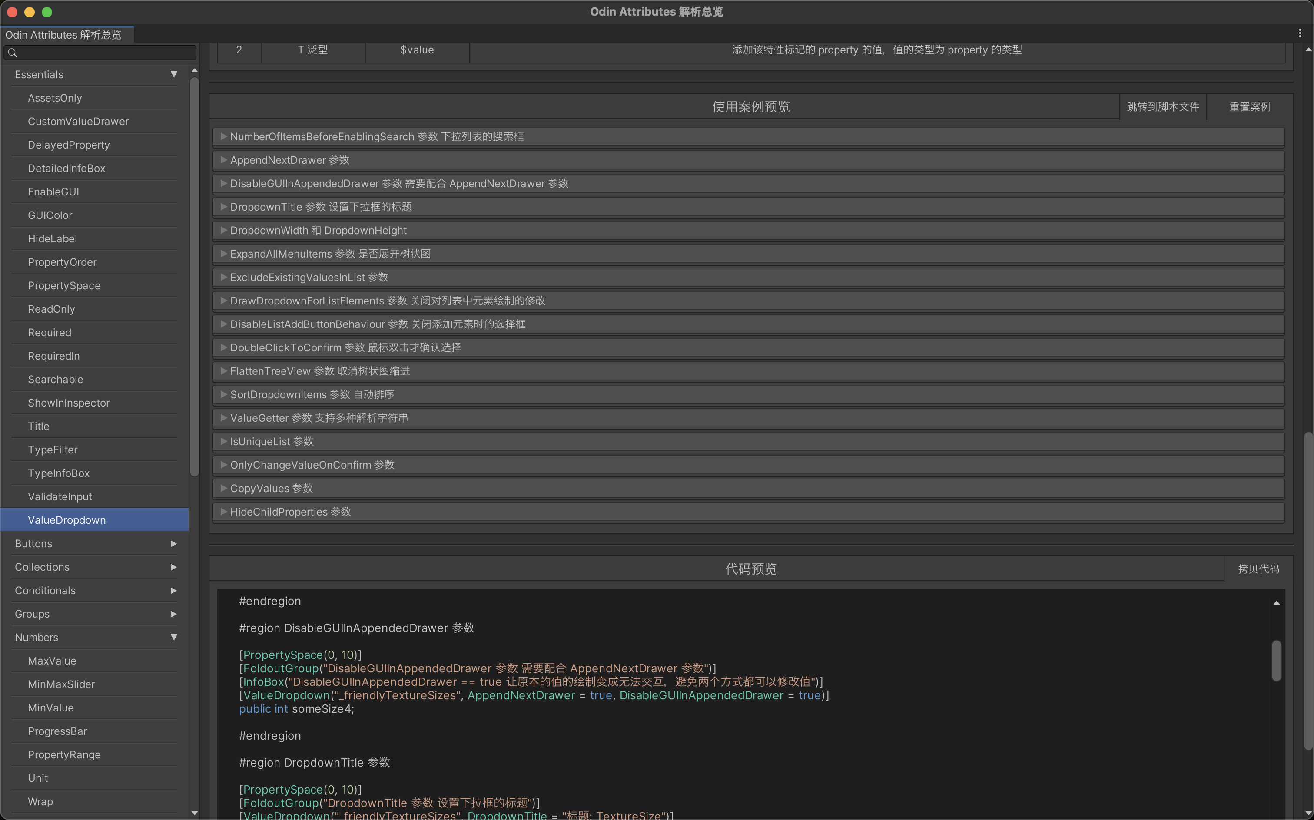1314x820 pixels.
Task: Open the window kebab menu
Action: pyautogui.click(x=1300, y=33)
